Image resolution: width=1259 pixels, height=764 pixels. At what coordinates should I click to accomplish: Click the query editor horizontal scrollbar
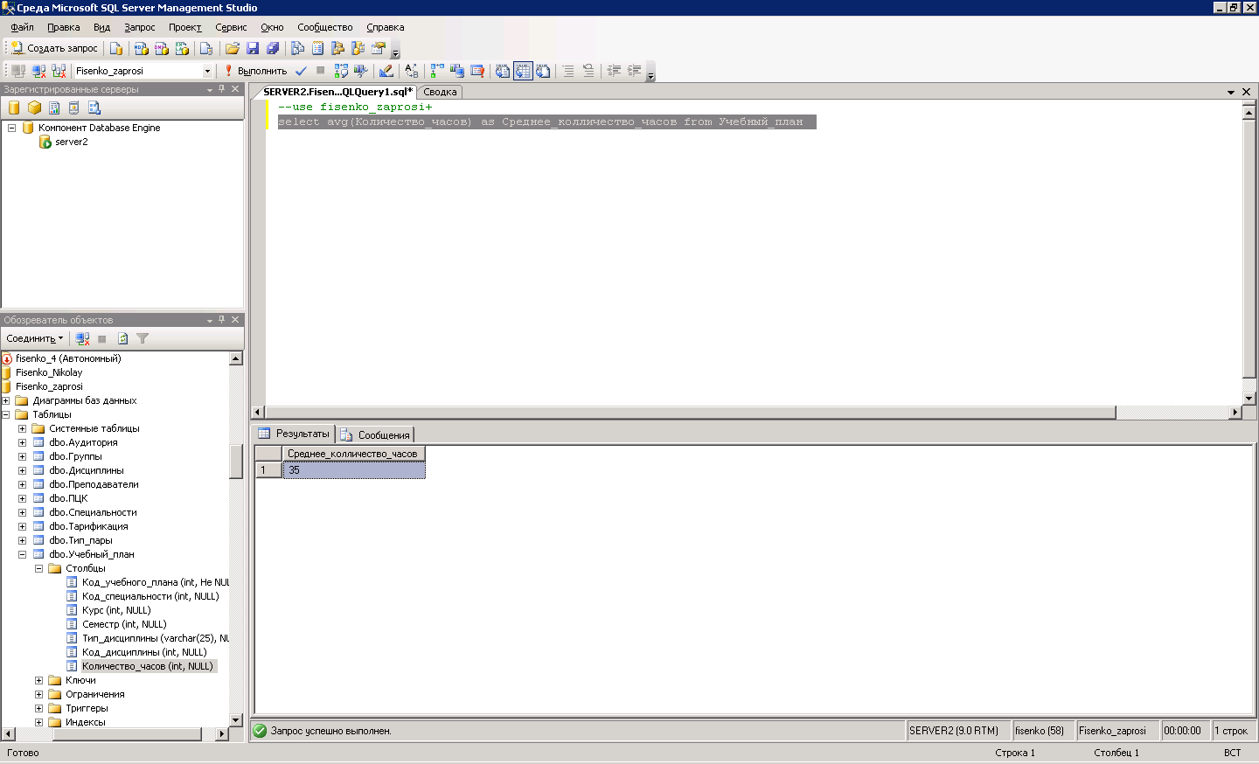(x=691, y=412)
